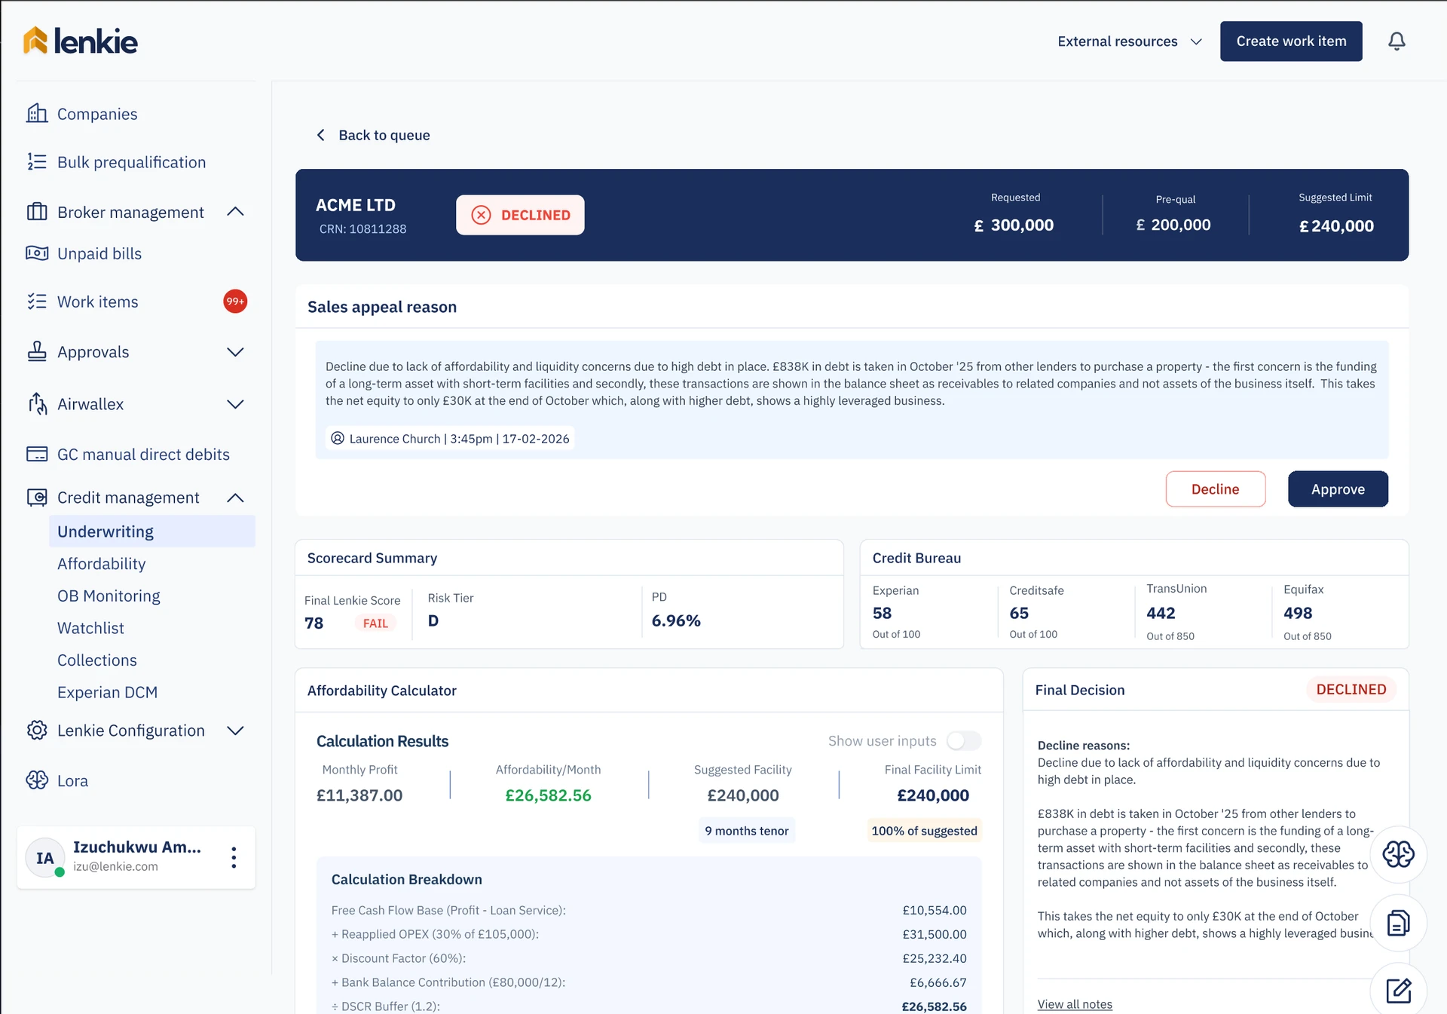Select Underwriting submenu item
This screenshot has height=1014, width=1447.
152,532
